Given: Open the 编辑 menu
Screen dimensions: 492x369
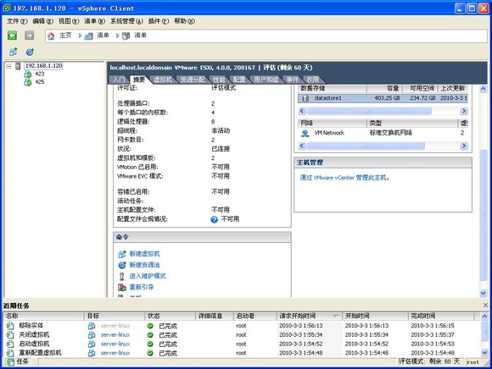Looking at the screenshot, I should tap(43, 21).
